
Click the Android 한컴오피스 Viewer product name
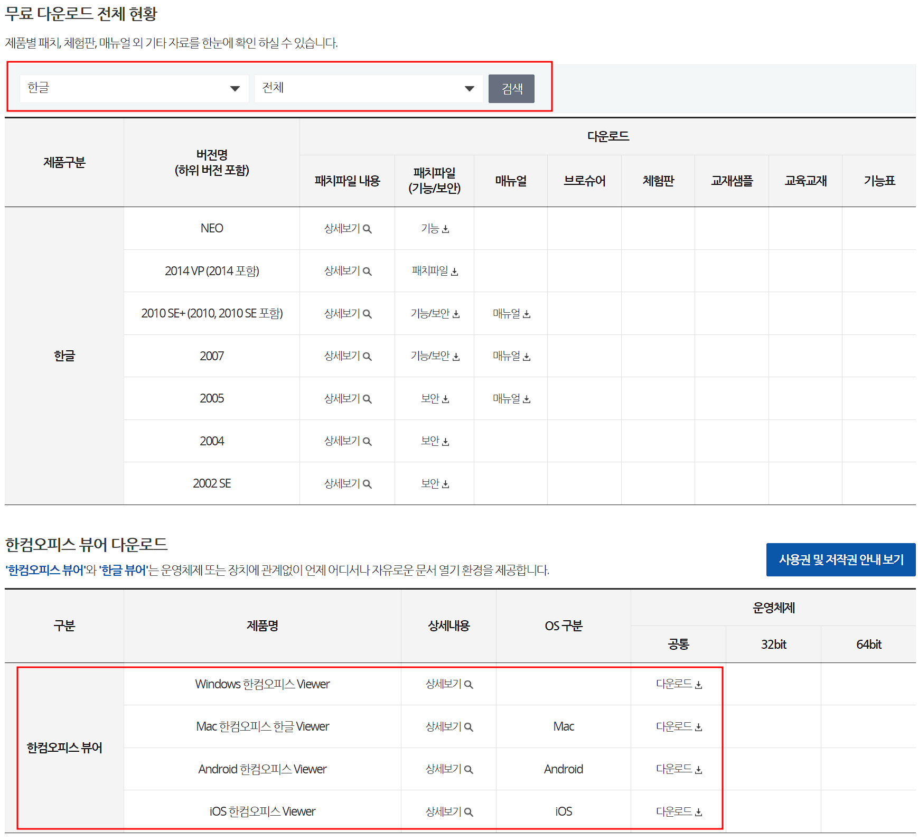pos(263,769)
